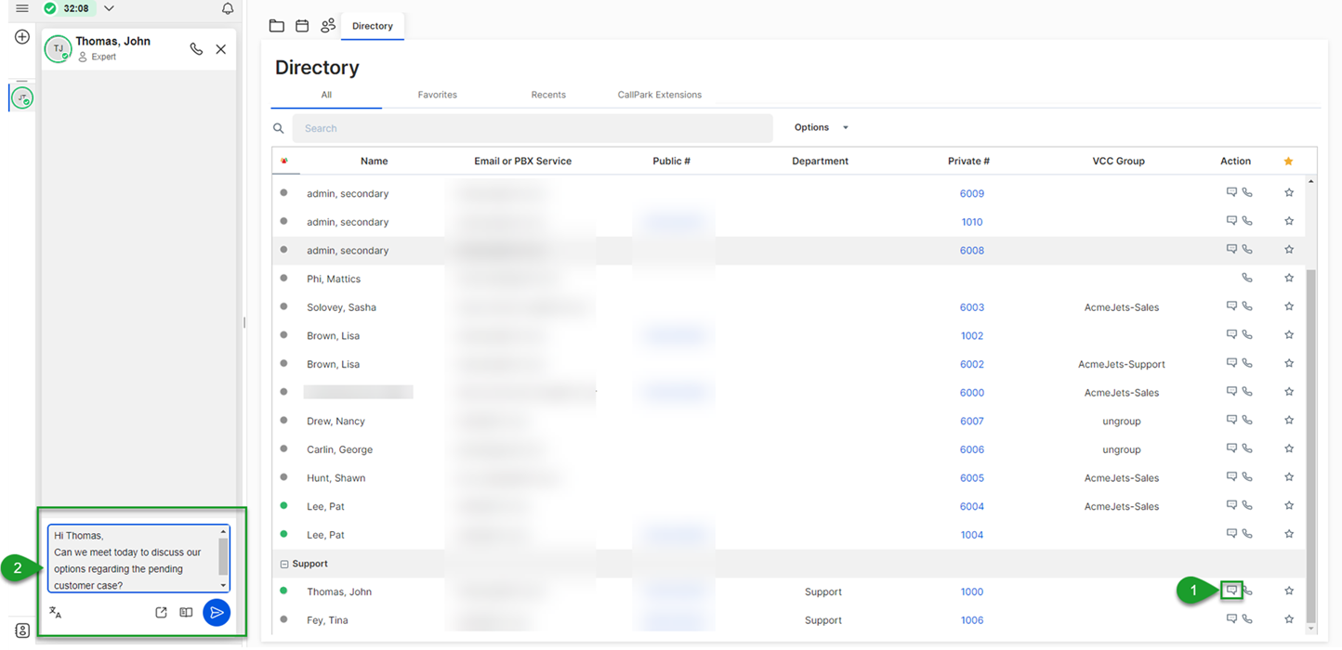Image resolution: width=1342 pixels, height=650 pixels.
Task: Dial private number 1000 for Thomas, John
Action: coord(972,591)
